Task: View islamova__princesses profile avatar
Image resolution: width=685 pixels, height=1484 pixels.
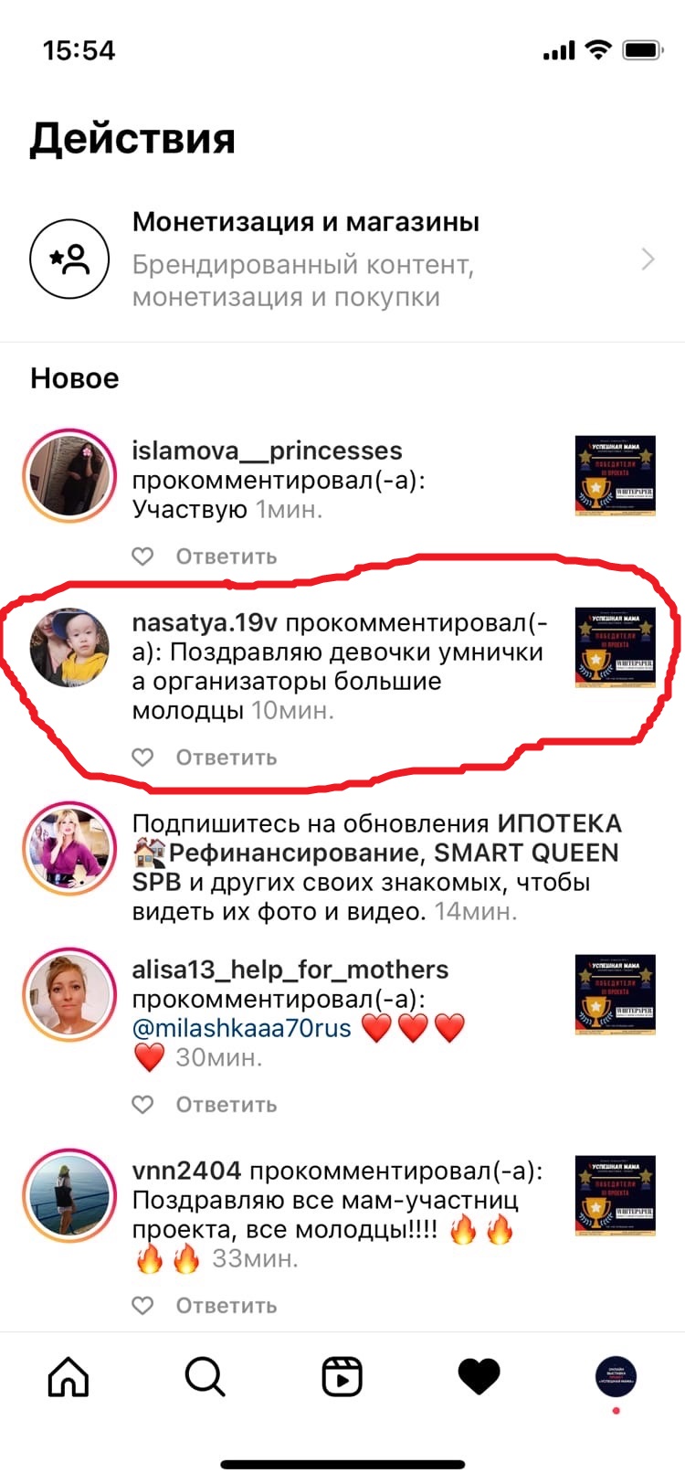Action: [69, 475]
